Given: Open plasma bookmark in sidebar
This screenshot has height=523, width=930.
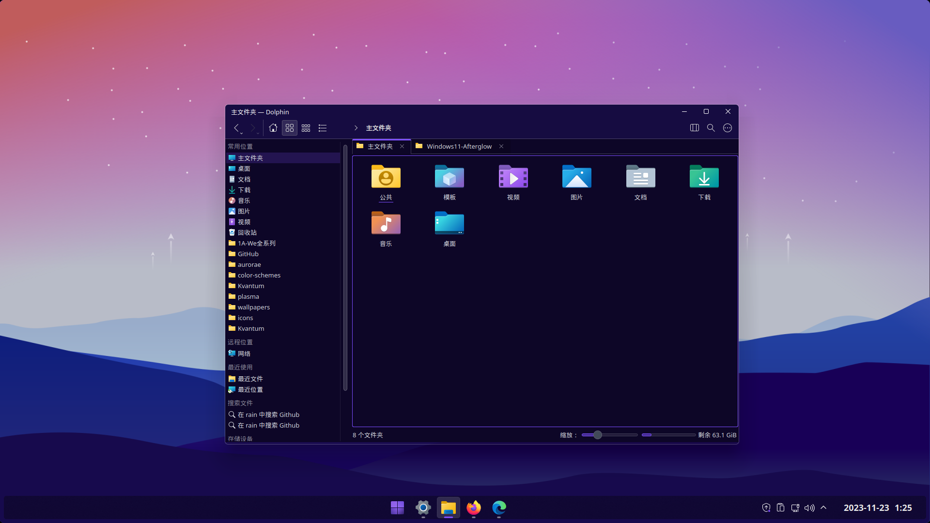Looking at the screenshot, I should pyautogui.click(x=283, y=296).
